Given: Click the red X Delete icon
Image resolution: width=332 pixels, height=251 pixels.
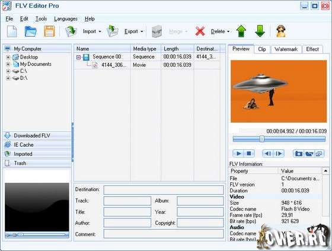Looking at the screenshot, I should coord(200,31).
